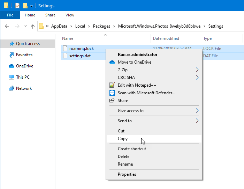Open the File menu tab
This screenshot has height=189, width=244.
[10, 15]
